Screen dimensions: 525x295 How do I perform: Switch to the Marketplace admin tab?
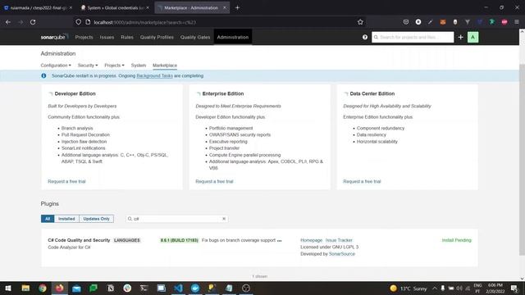click(165, 66)
